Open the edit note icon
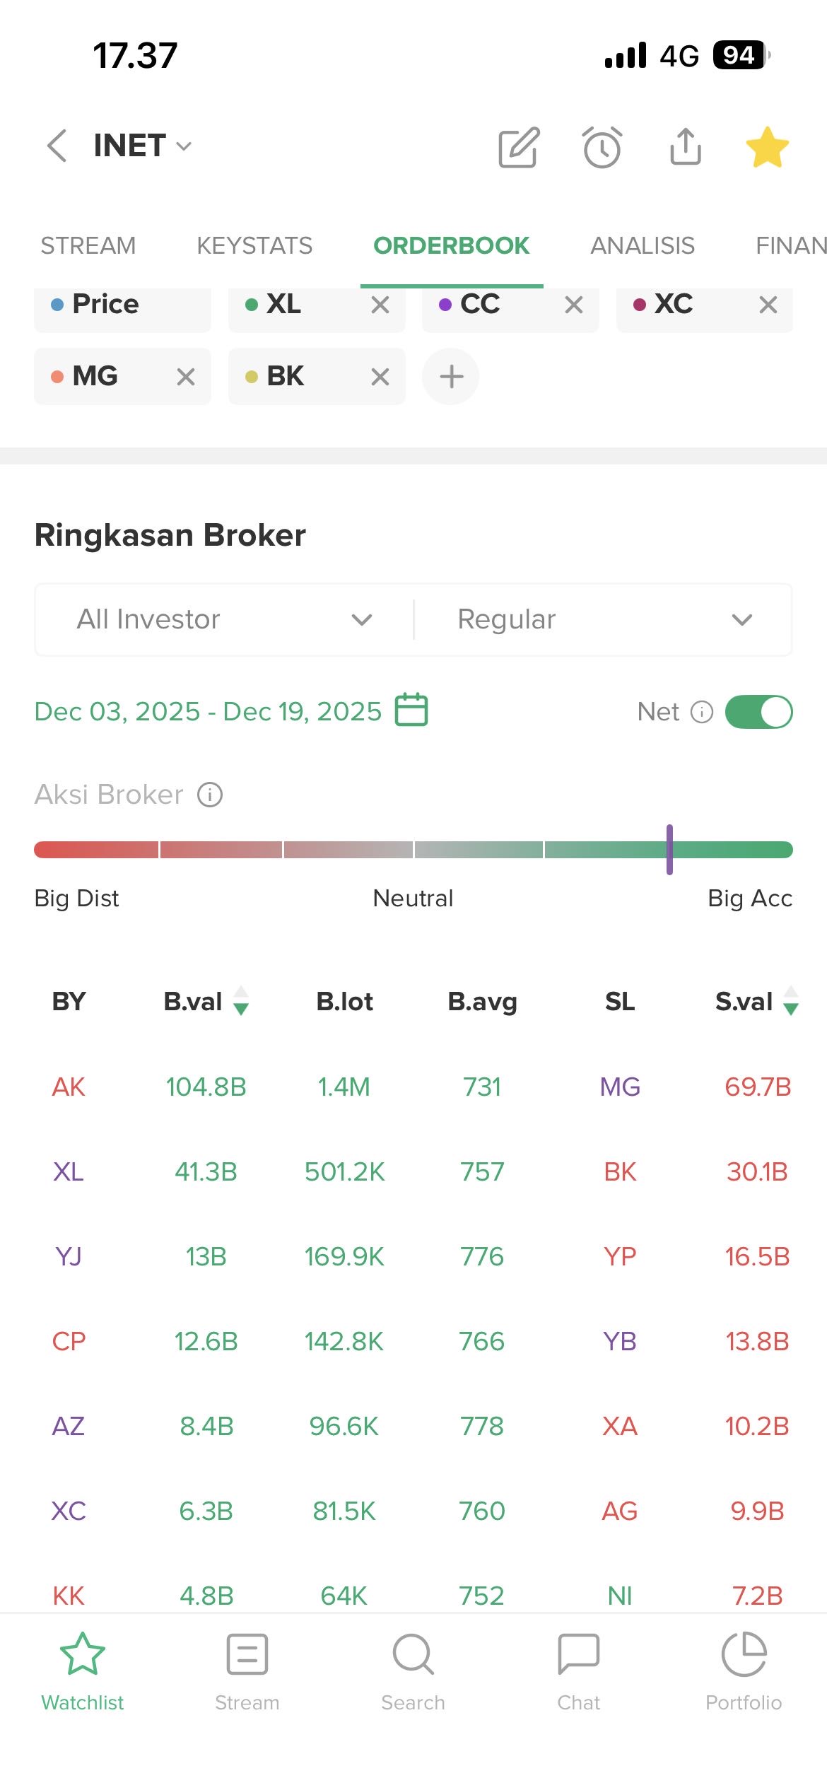Image resolution: width=827 pixels, height=1790 pixels. [x=519, y=147]
